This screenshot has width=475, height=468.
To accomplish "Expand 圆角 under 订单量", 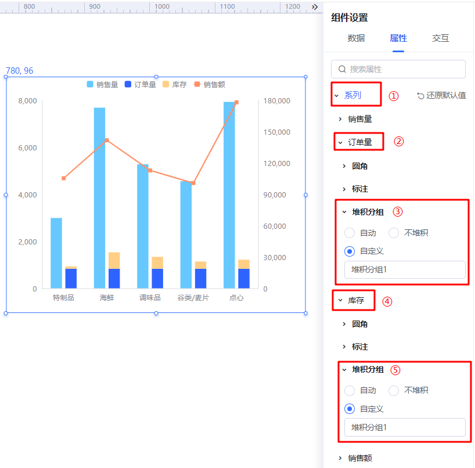I will coord(344,166).
